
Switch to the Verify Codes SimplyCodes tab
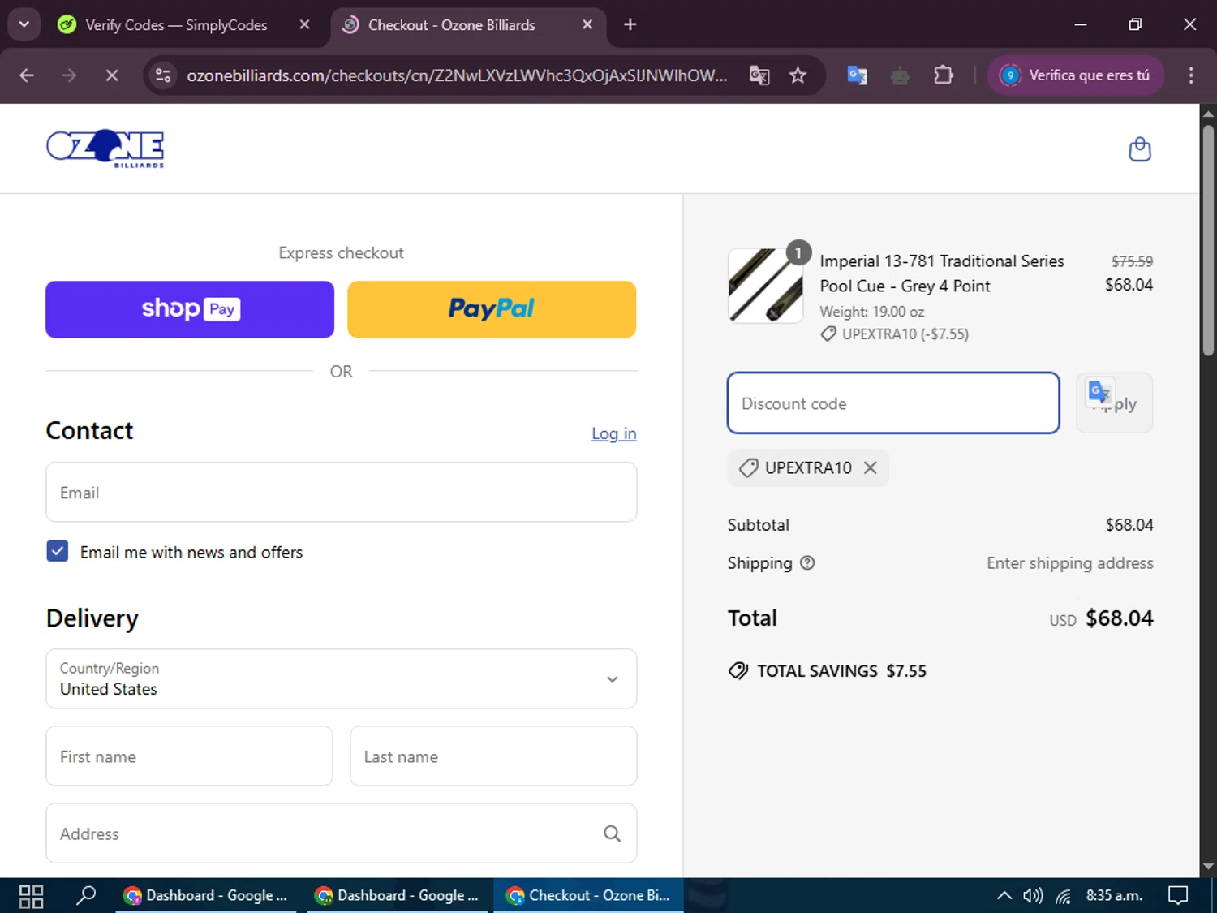click(176, 24)
